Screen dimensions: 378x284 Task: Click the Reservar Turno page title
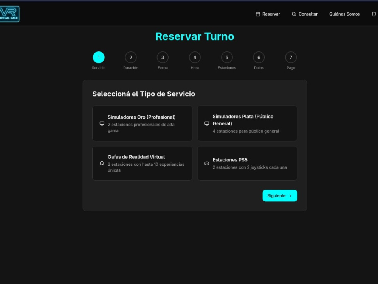195,36
